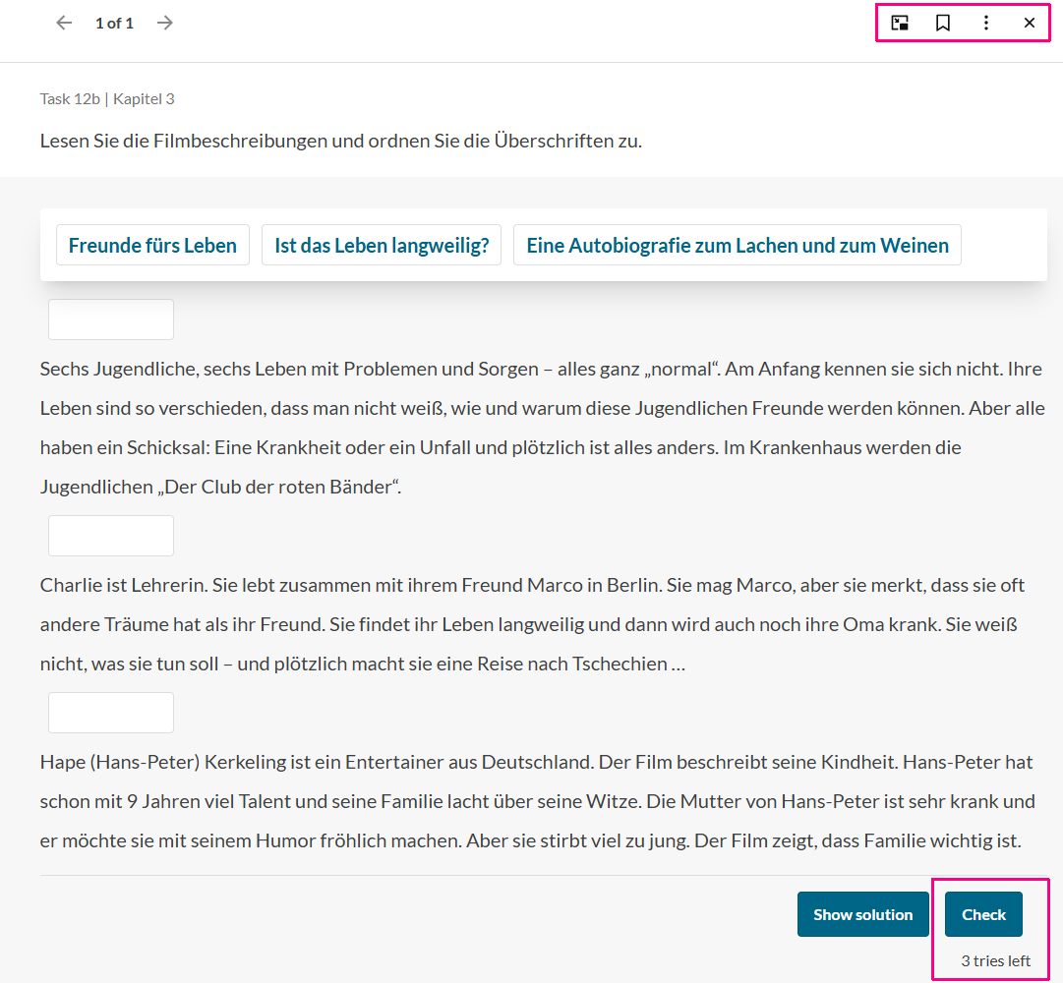Viewport: 1063px width, 983px height.
Task: Click the instruction 'Lesen Sie die Filmbeschreibungen'
Action: click(x=340, y=141)
